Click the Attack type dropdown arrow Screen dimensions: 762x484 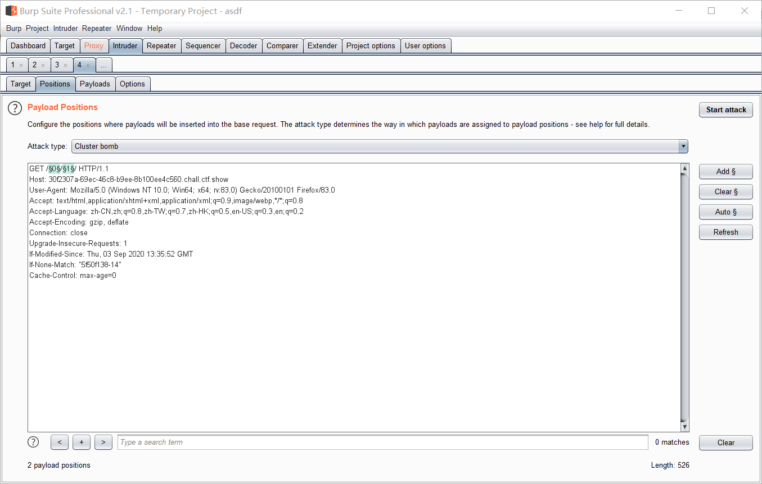point(683,147)
